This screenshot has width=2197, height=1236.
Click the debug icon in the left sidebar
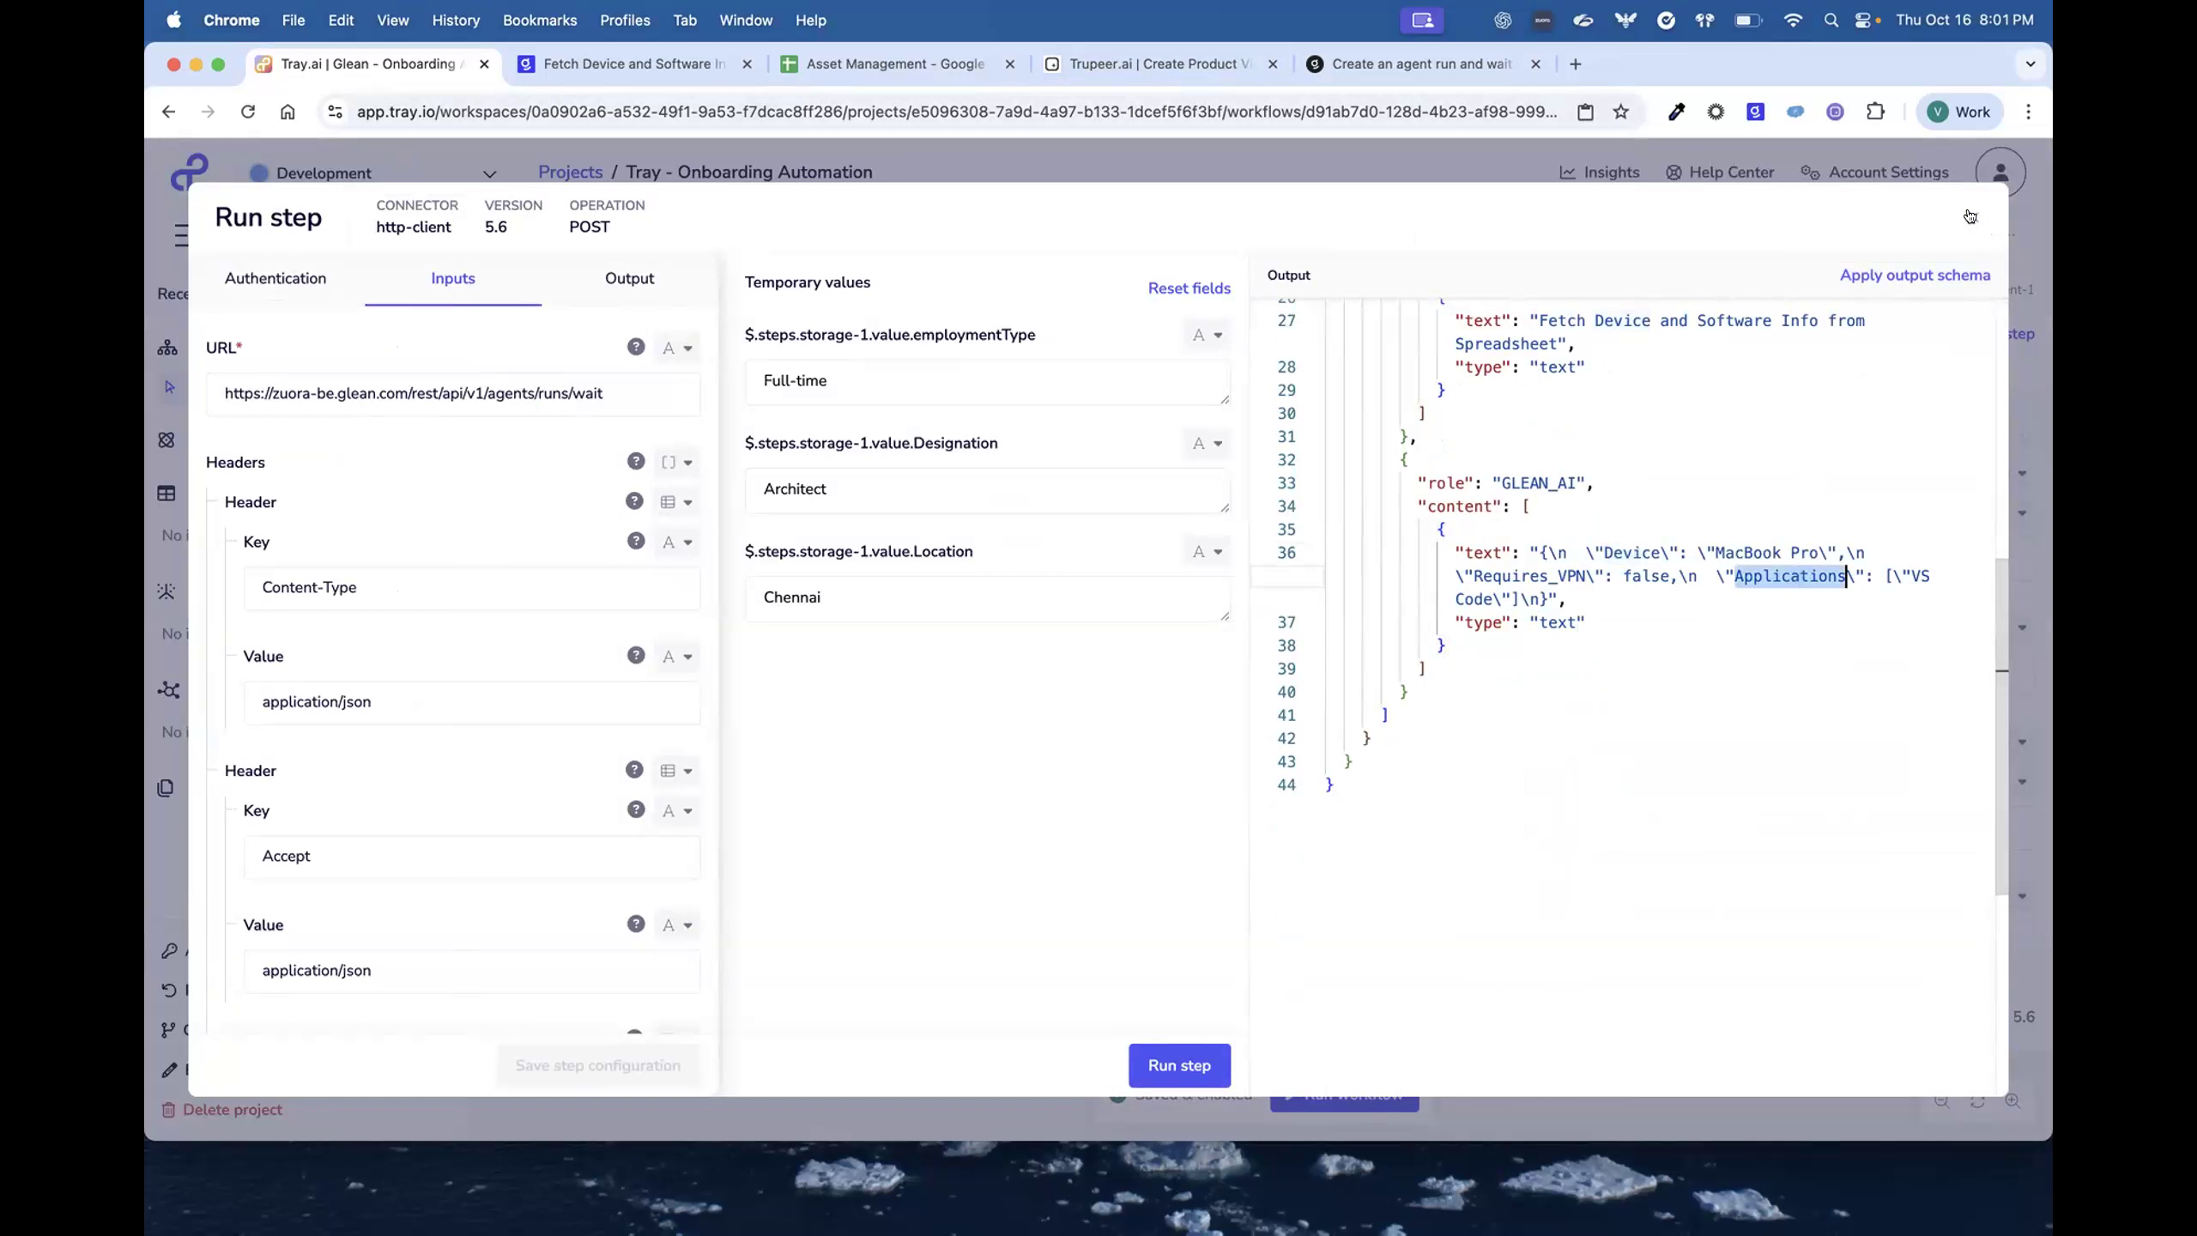[x=167, y=591]
